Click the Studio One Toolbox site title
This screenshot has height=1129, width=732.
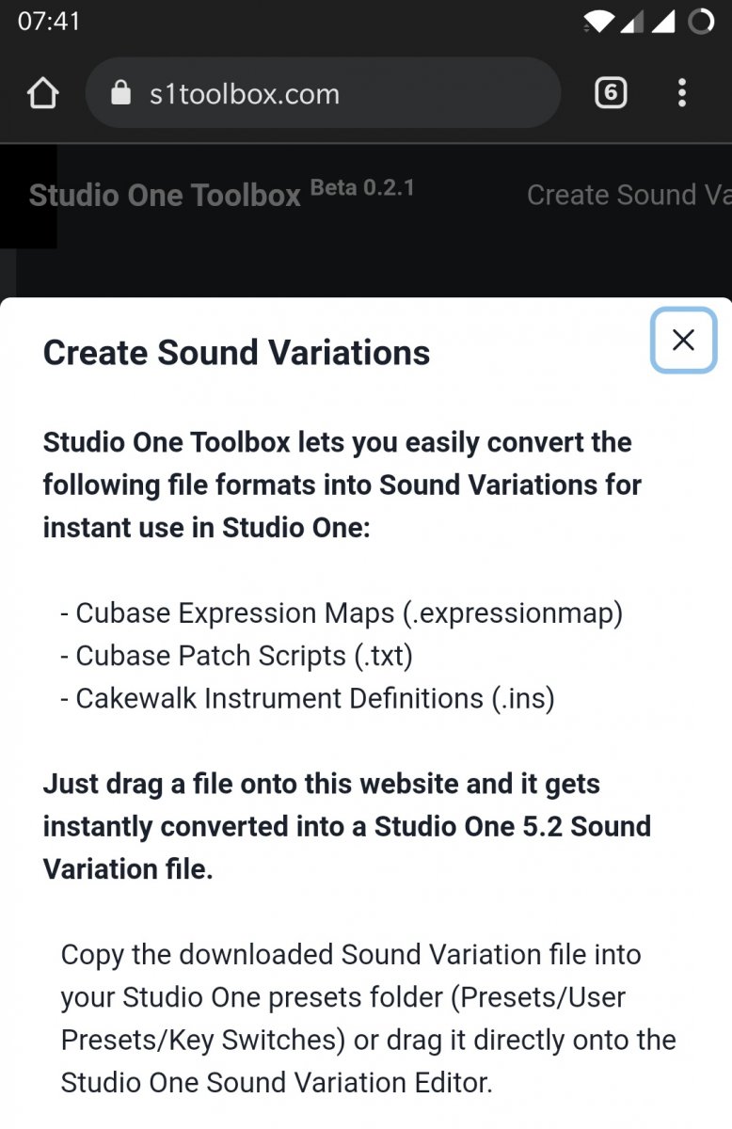[x=165, y=195]
